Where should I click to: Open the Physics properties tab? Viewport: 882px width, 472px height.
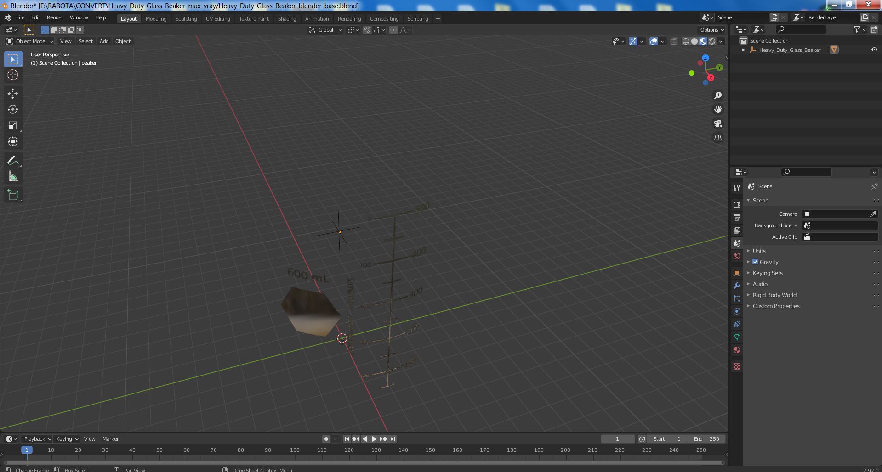[737, 311]
